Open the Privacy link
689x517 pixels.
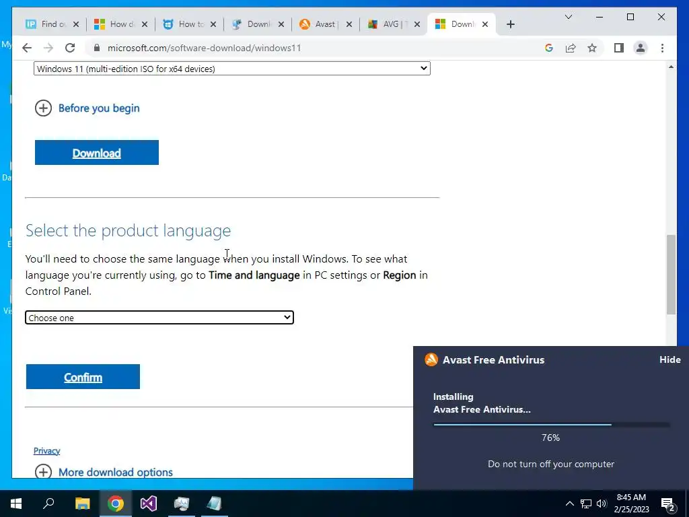pyautogui.click(x=46, y=450)
